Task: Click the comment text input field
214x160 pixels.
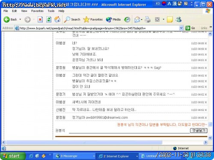Action: [x=129, y=131]
